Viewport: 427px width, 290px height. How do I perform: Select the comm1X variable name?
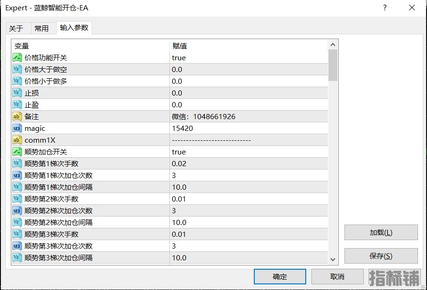(40, 140)
